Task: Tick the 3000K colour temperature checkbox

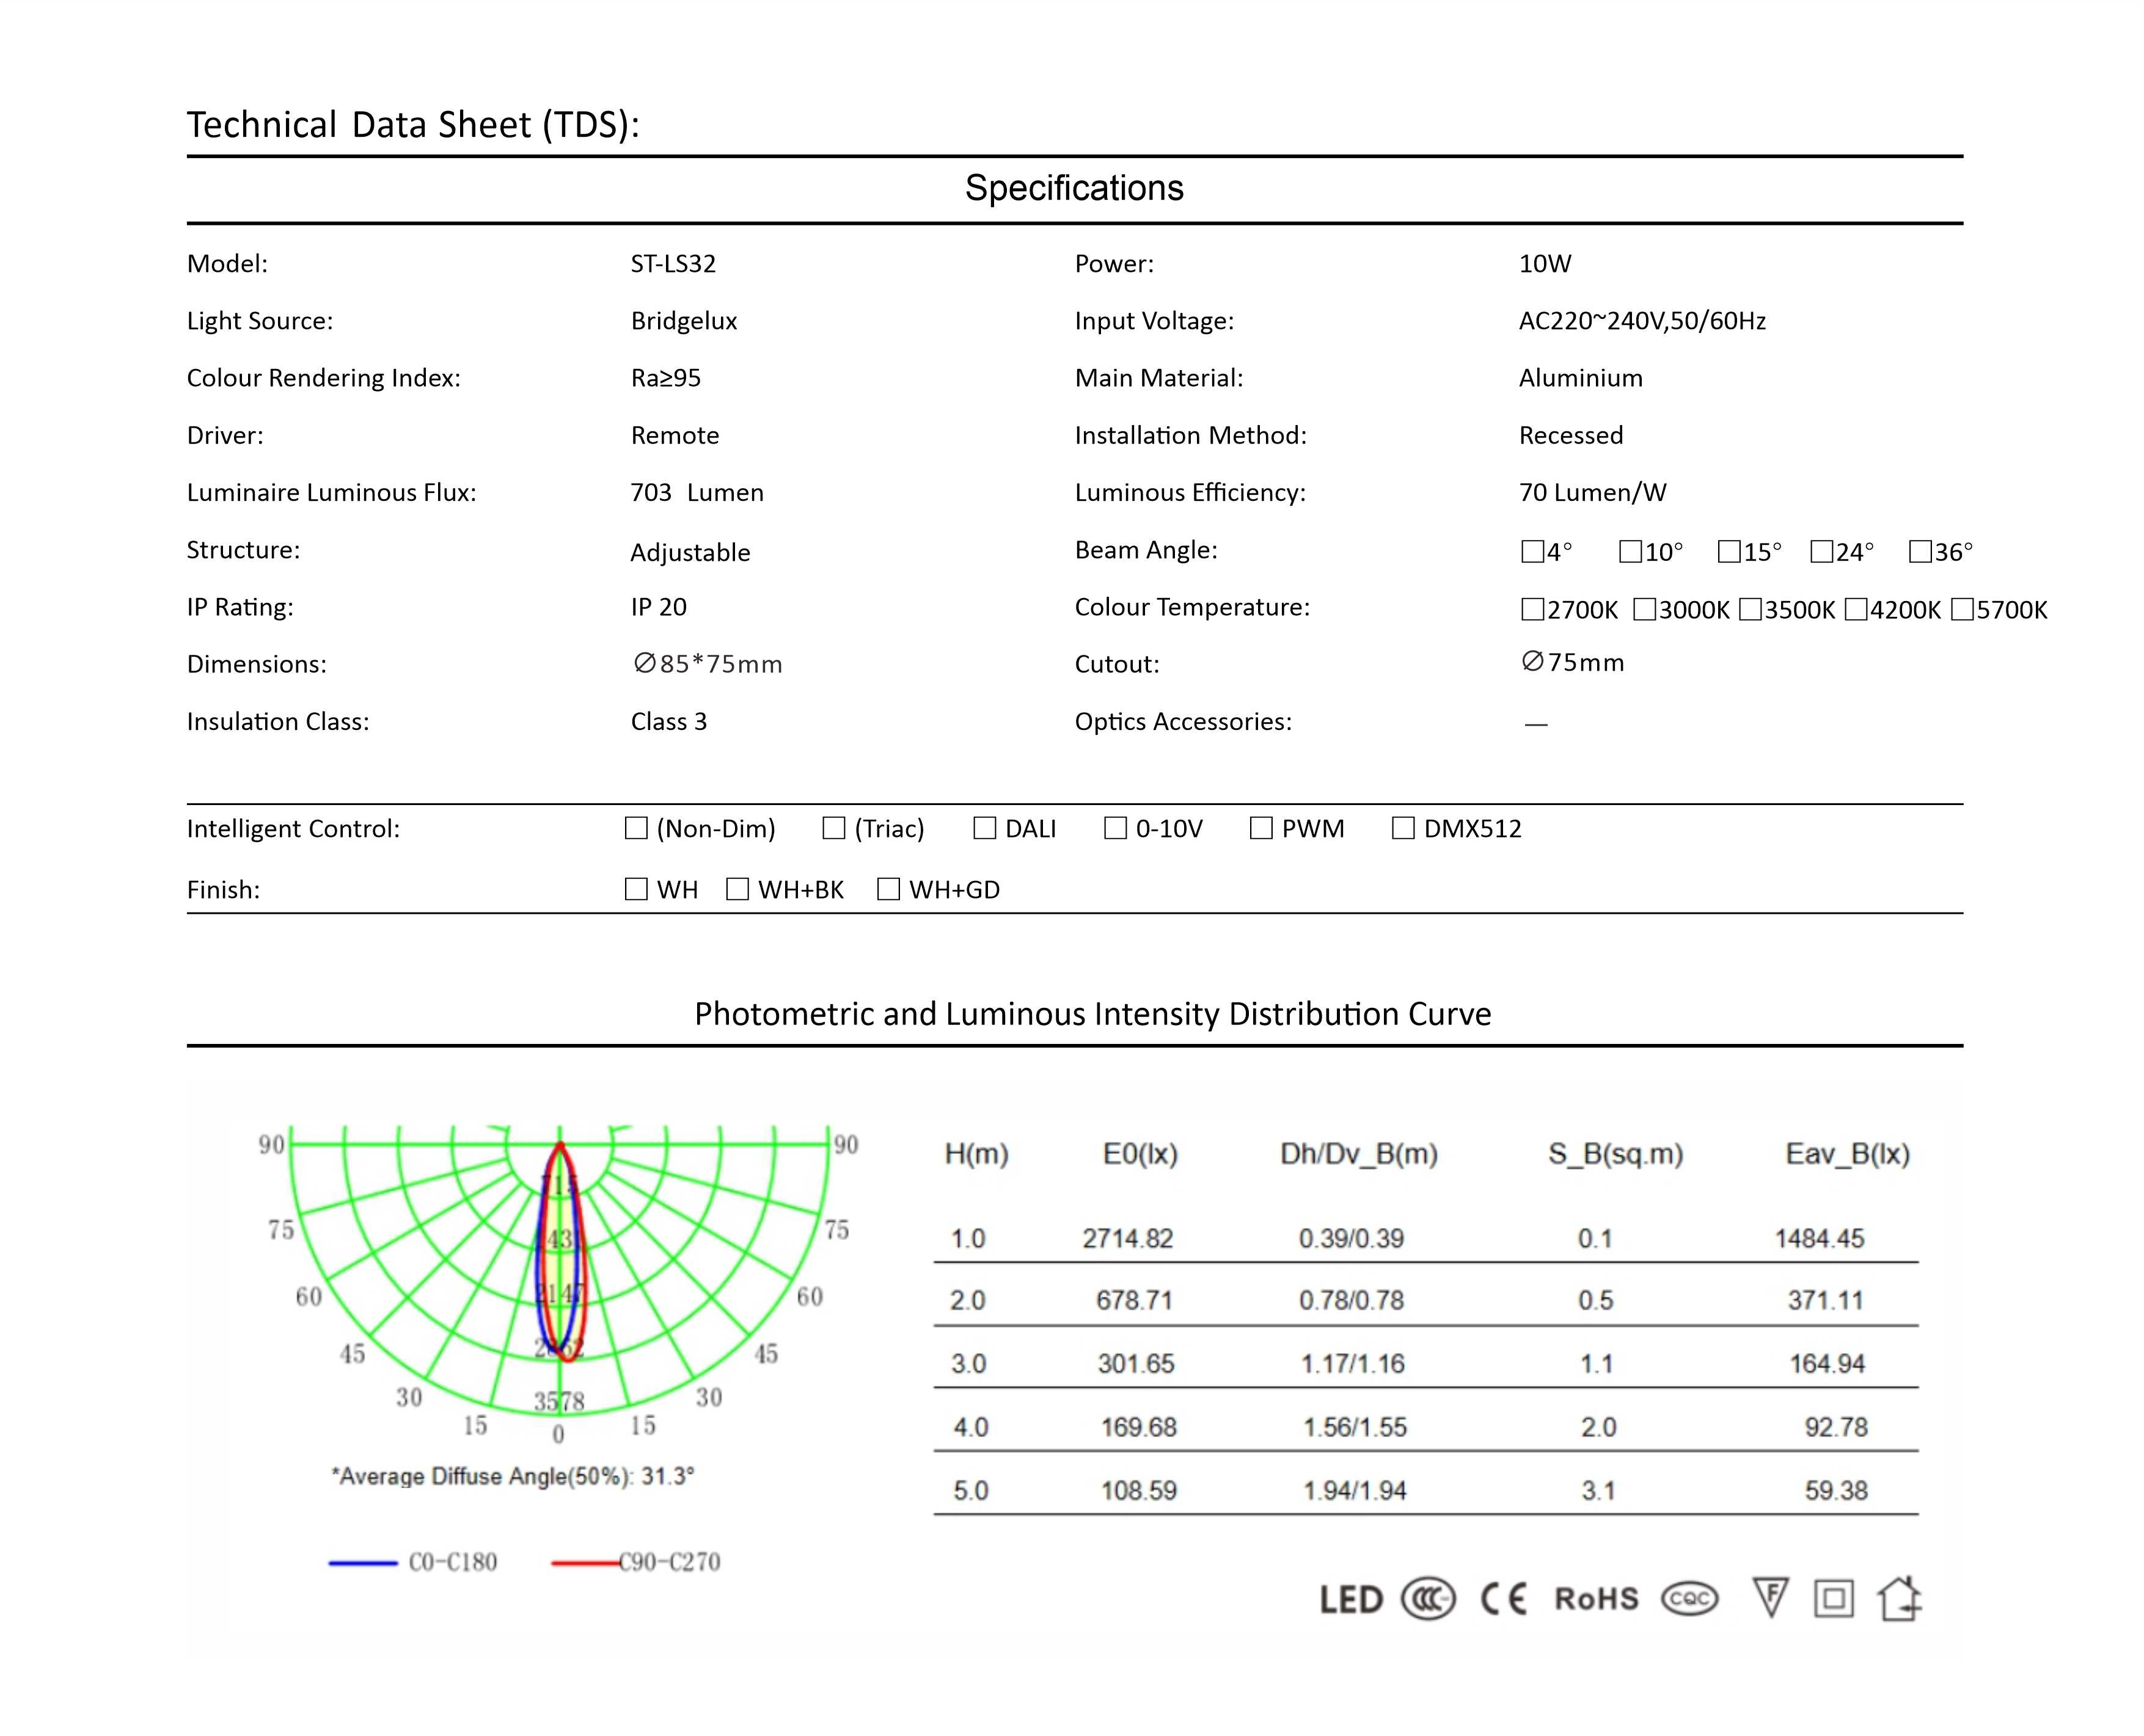Action: [1644, 610]
